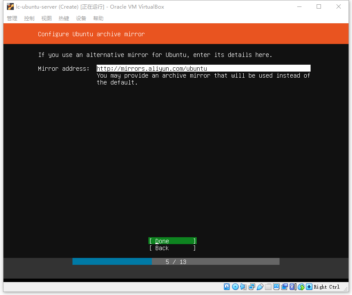Click the mouse integration status icon
This screenshot has height=295, width=352.
301,287
